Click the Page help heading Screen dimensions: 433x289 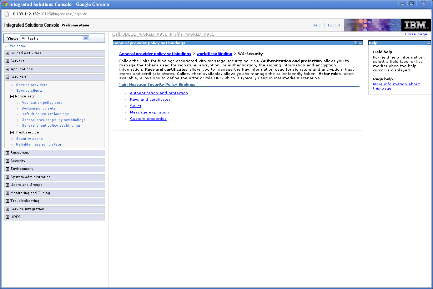click(383, 79)
